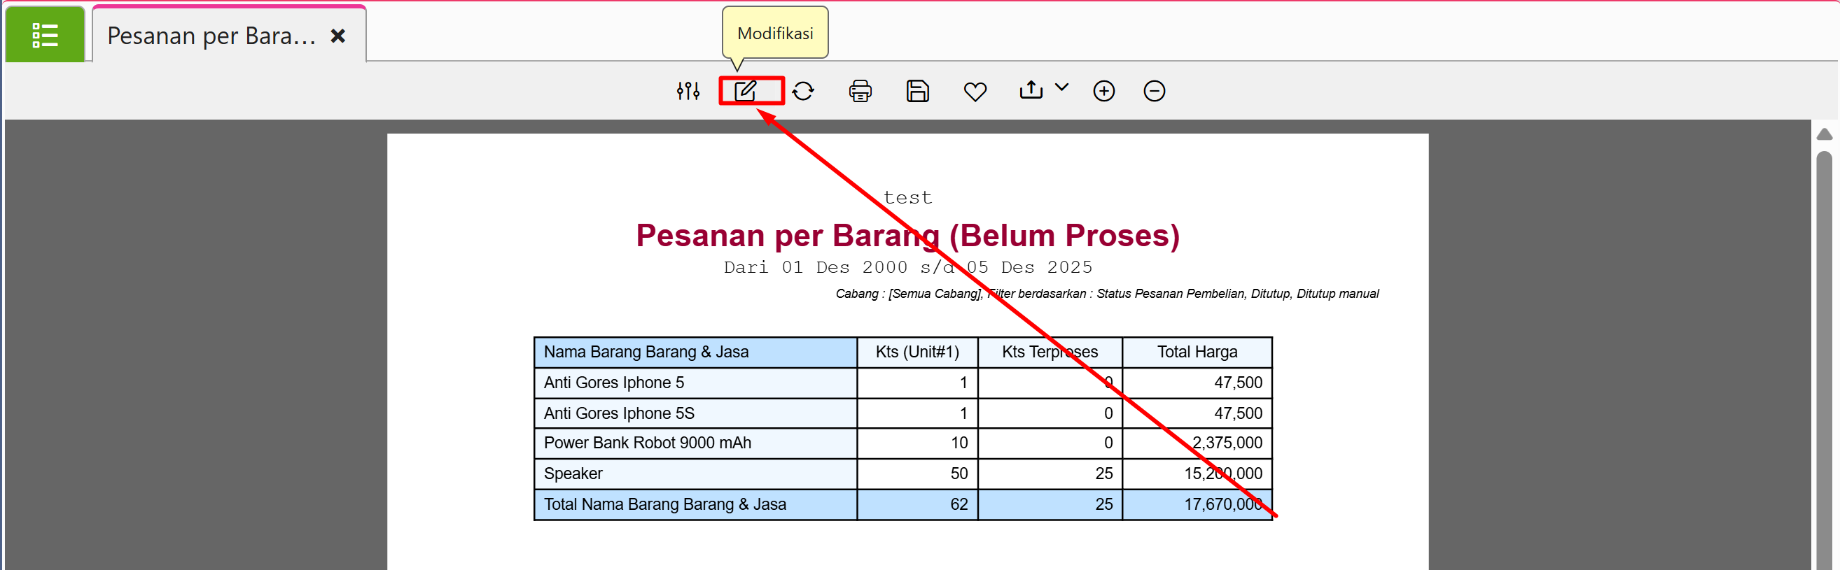Click the Power Bank Robot 9000 mAh row
This screenshot has height=570, width=1840.
[x=647, y=442]
